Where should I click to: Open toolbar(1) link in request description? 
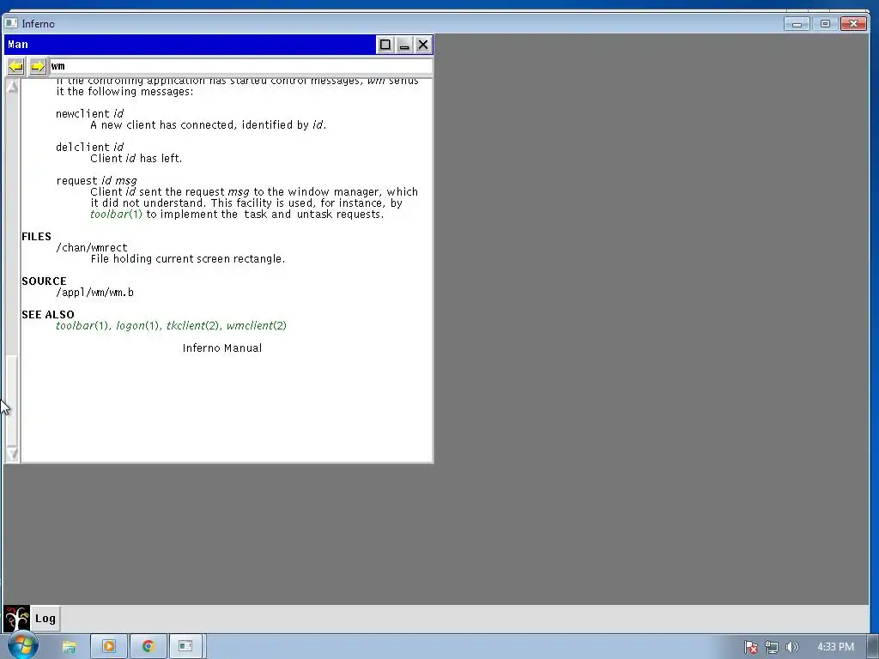tap(116, 214)
